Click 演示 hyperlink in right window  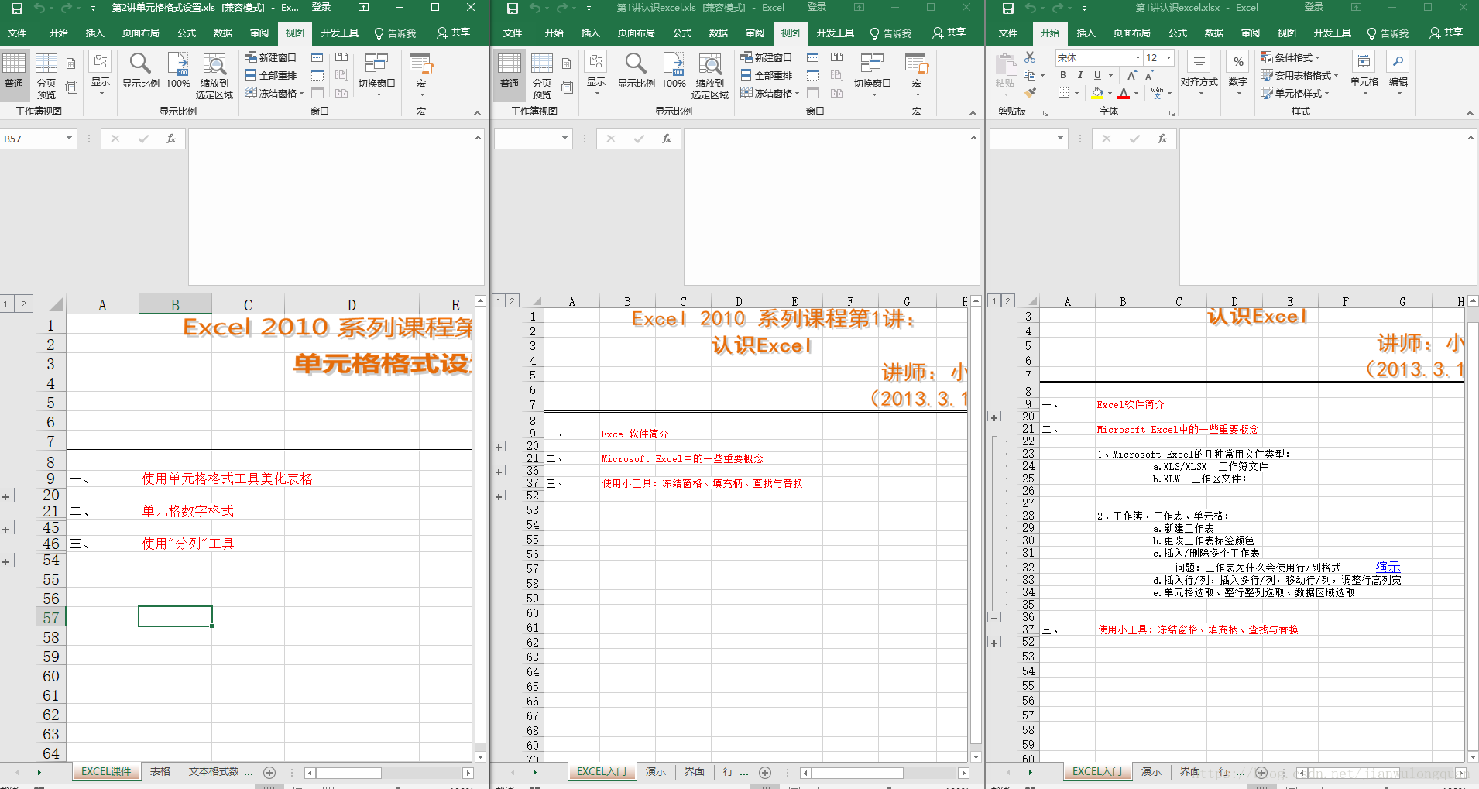point(1388,568)
